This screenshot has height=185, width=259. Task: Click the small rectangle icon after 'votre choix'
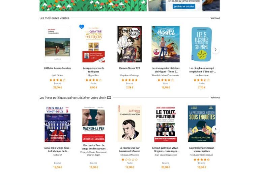[x=109, y=98]
